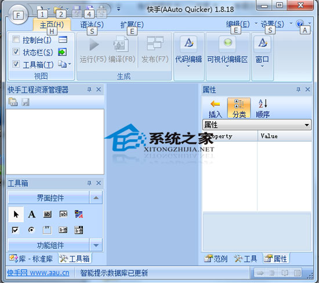Viewport: 319px width, 283px height.
Task: Switch to 范例 tab in right panel
Action: pos(216,259)
